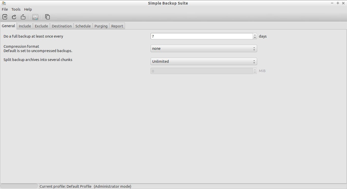Increase the full backup days value
Viewport: 347px width, 189px height.
pos(255,35)
